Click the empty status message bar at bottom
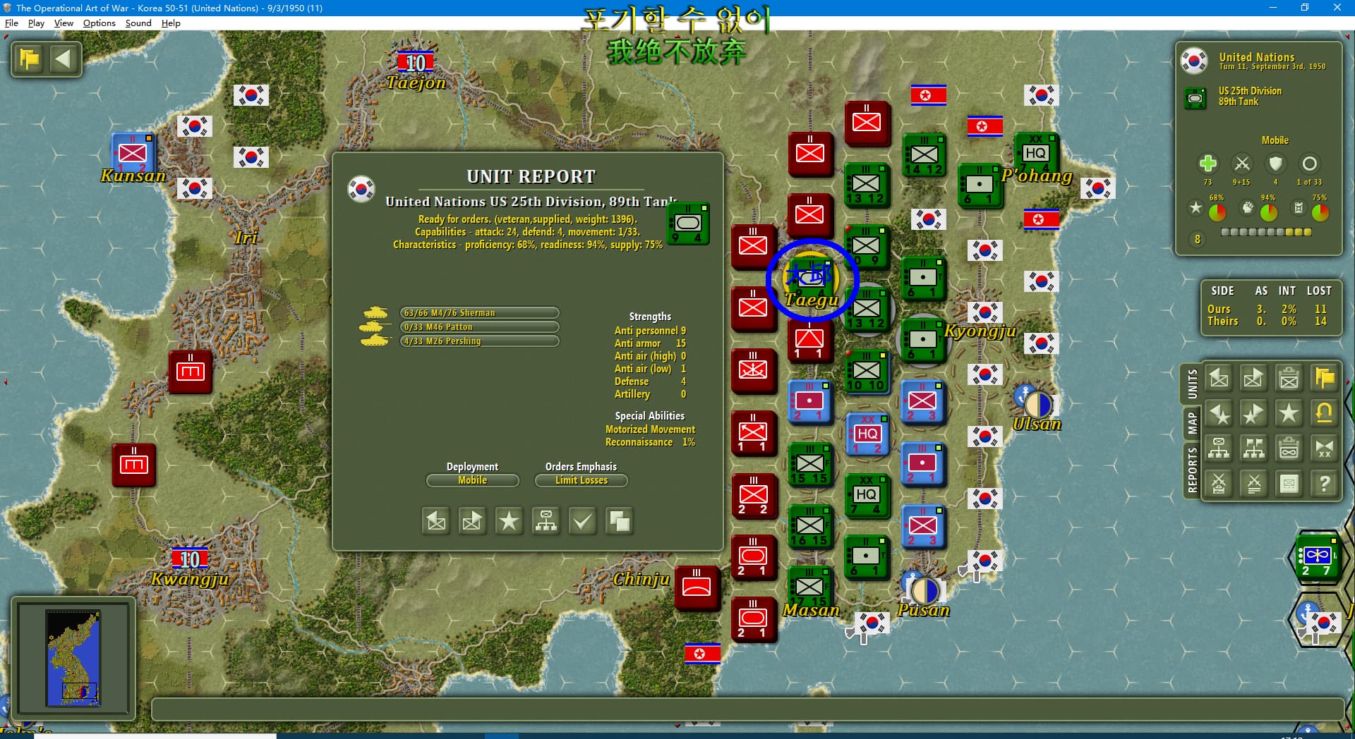 click(747, 709)
